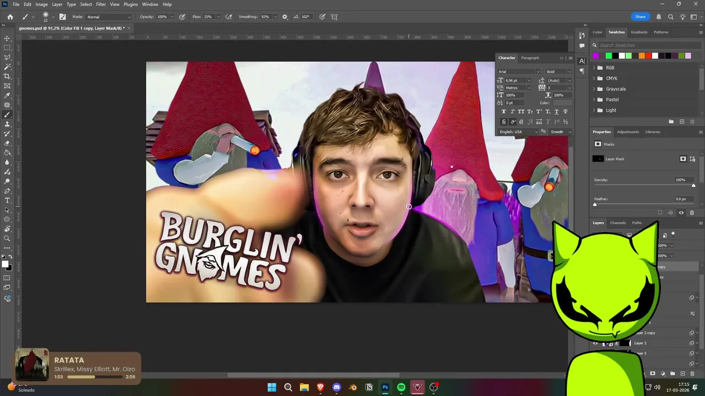
Task: Toggle Faux Italic in Character panel
Action: (x=512, y=112)
